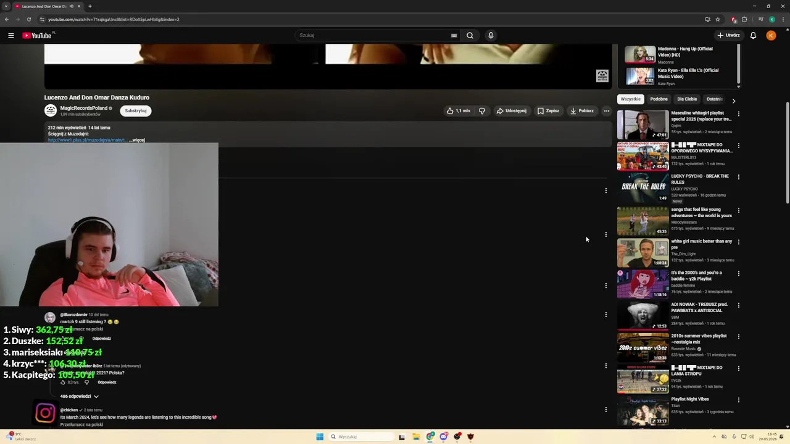Select the Dla Ciebie filter chip
790x444 pixels.
(x=687, y=99)
